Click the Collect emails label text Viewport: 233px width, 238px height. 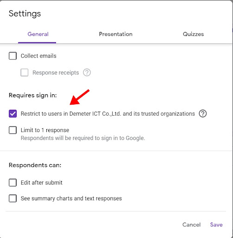coord(38,56)
